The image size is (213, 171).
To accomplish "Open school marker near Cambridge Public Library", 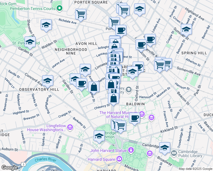I will (x=165, y=147).
